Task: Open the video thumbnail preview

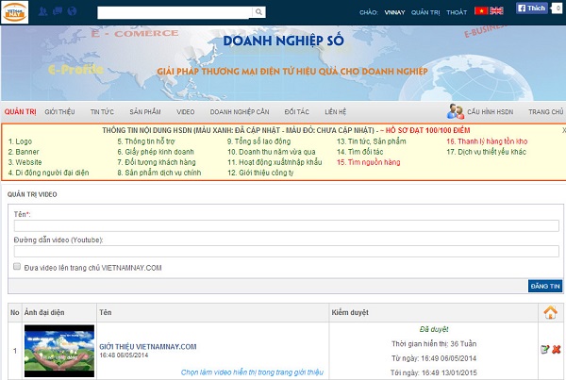Action: click(59, 351)
